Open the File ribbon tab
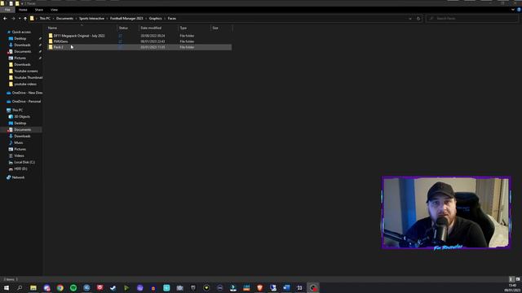Screen dimensions: 522x293 7,10
